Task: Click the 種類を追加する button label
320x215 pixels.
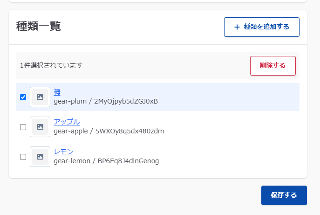Action: tap(266, 27)
